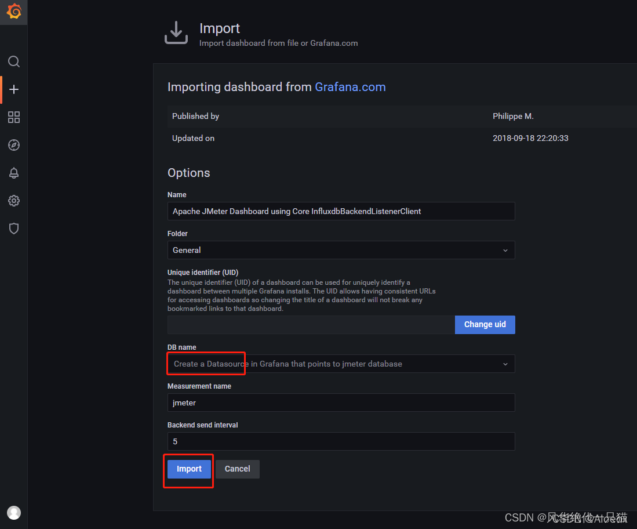Click the blue Import button
This screenshot has height=529, width=637.
click(x=189, y=469)
